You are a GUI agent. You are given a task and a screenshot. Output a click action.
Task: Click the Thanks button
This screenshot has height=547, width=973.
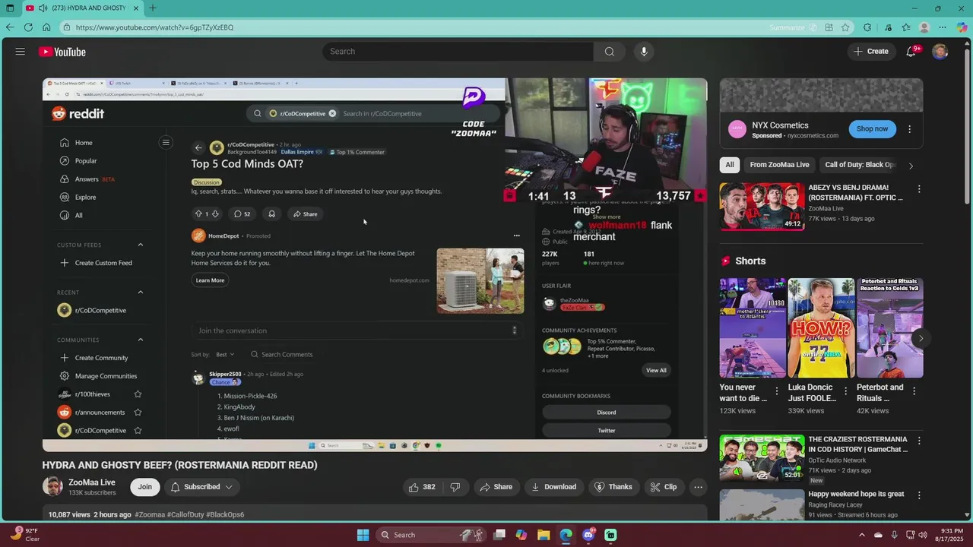613,487
